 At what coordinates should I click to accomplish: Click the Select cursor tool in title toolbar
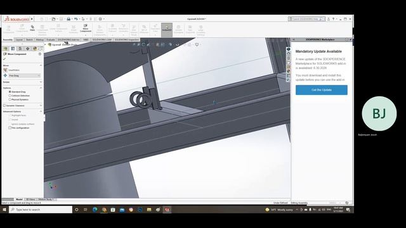[83, 19]
